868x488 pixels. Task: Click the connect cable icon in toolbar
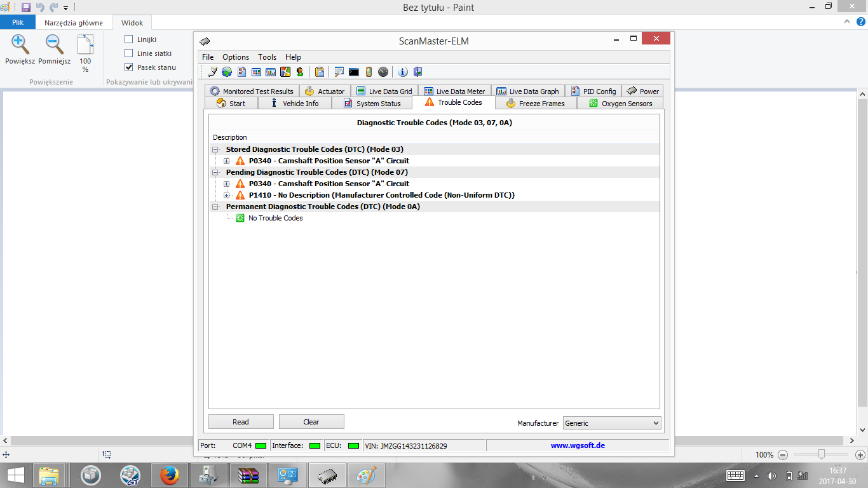point(212,72)
